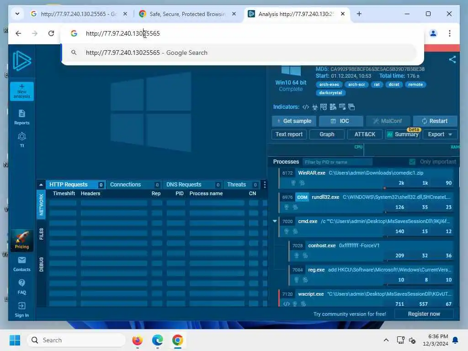This screenshot has height=351, width=468.
Task: Select the conhost.exe process row
Action: tap(371, 251)
